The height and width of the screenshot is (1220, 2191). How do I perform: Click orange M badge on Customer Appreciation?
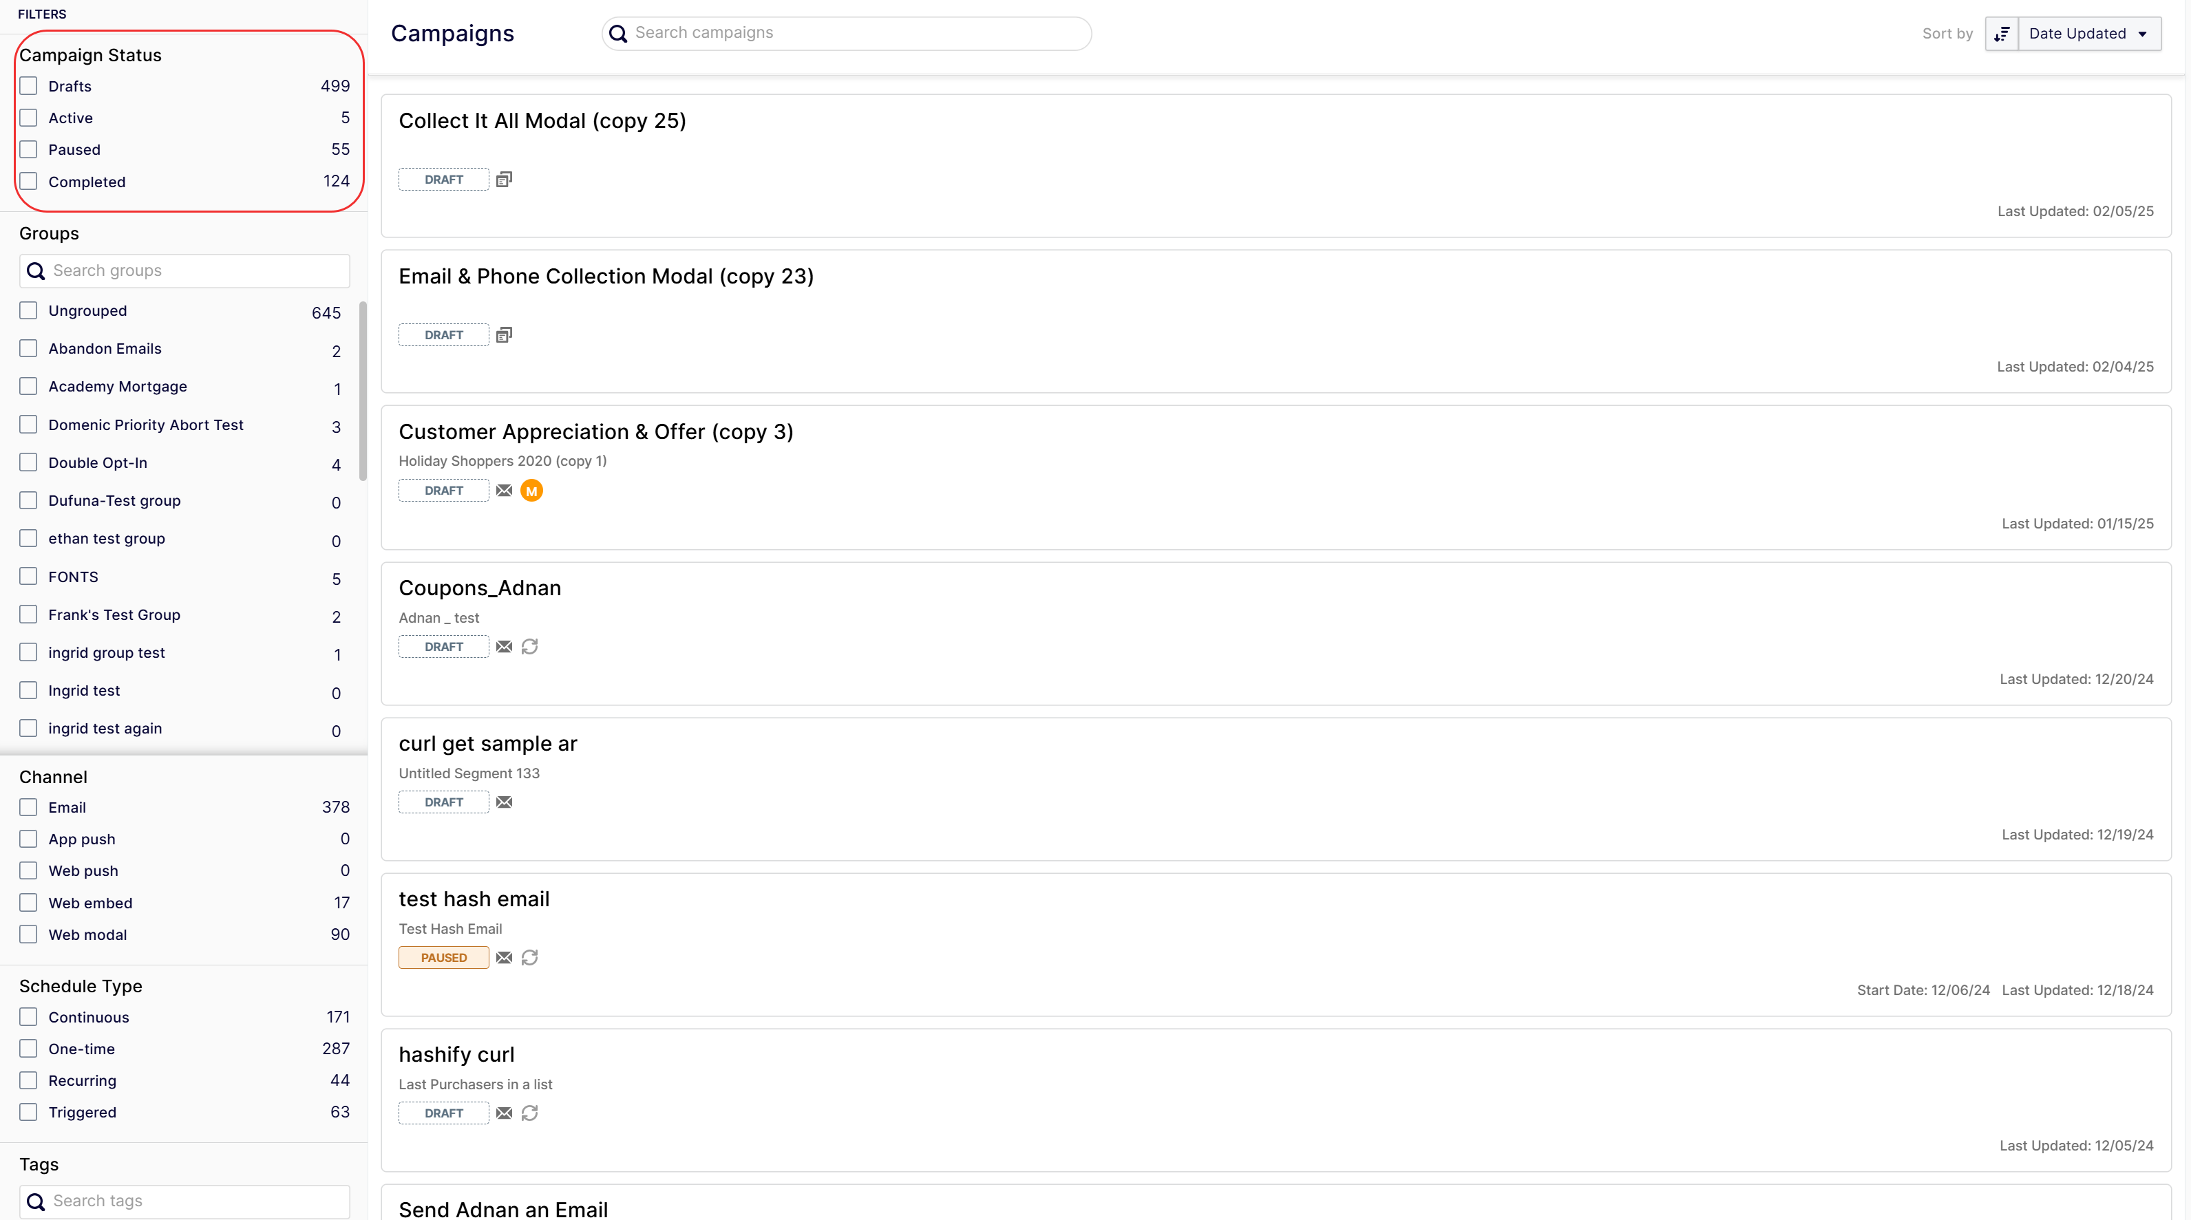tap(531, 491)
